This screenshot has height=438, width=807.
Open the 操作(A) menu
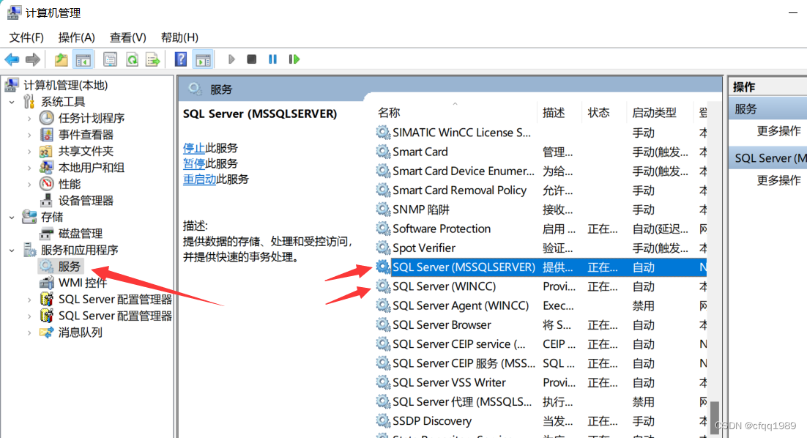(77, 37)
